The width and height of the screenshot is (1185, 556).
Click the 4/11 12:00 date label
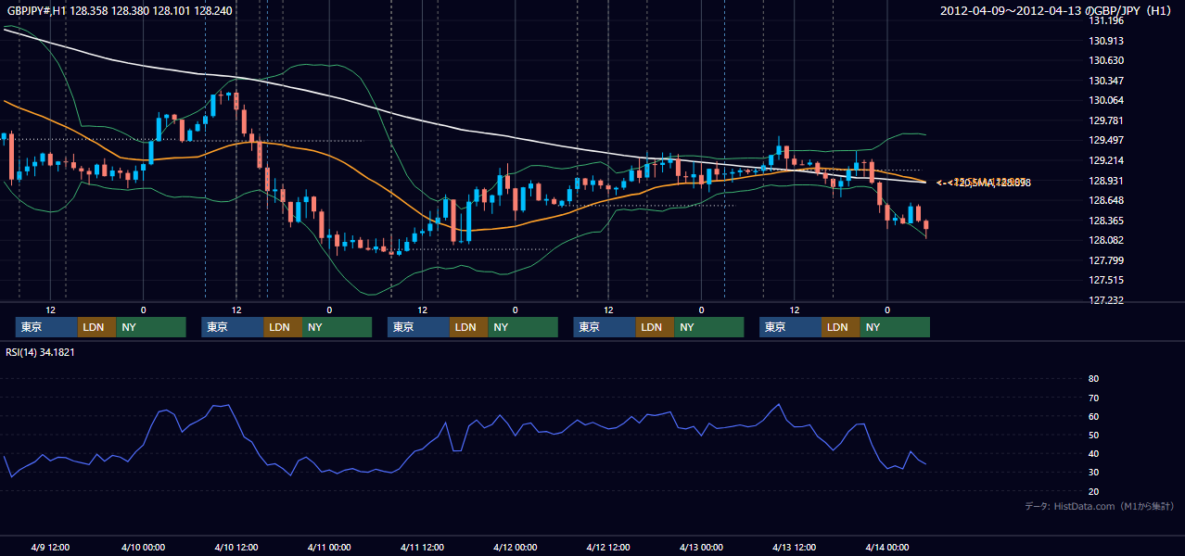[x=422, y=547]
